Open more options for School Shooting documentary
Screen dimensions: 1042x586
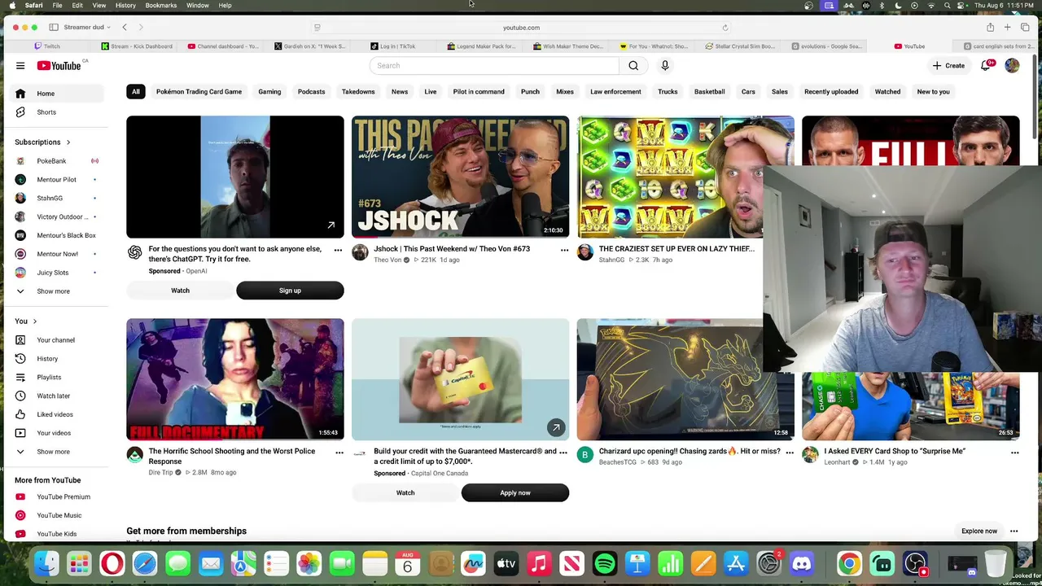pos(339,453)
